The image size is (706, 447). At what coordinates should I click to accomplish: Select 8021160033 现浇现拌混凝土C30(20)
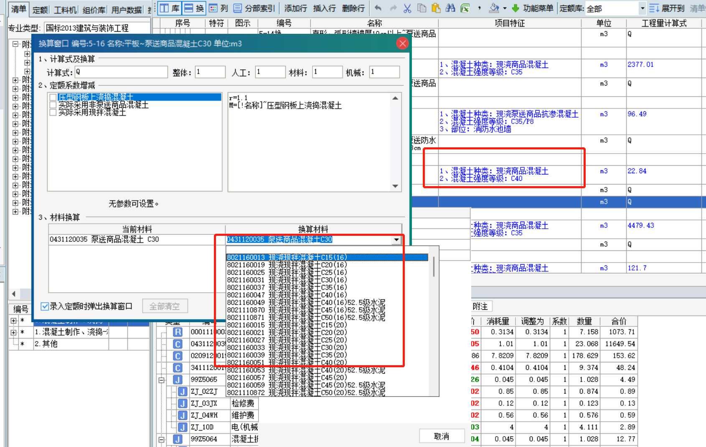327,348
